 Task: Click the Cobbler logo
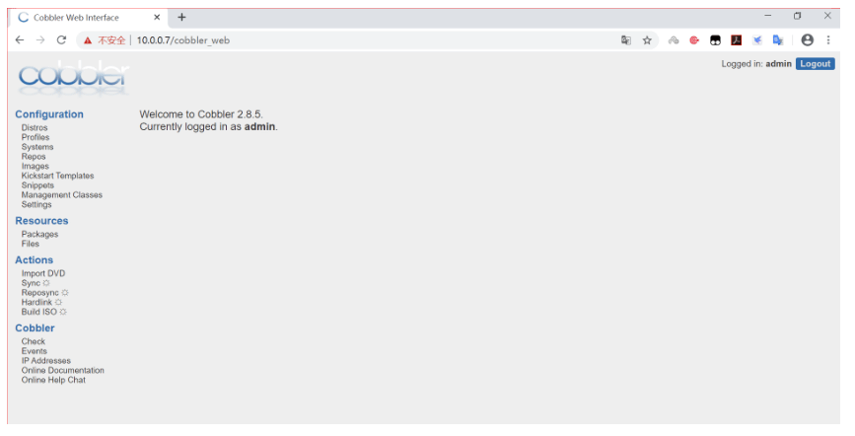(74, 80)
